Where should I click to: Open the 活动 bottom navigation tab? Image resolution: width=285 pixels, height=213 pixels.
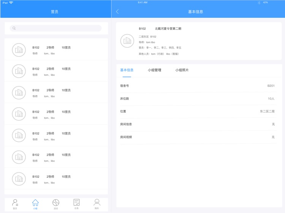[x=56, y=204]
